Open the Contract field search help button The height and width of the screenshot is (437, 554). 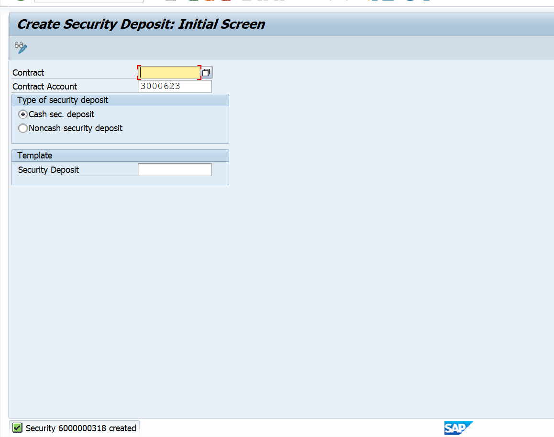click(x=206, y=72)
